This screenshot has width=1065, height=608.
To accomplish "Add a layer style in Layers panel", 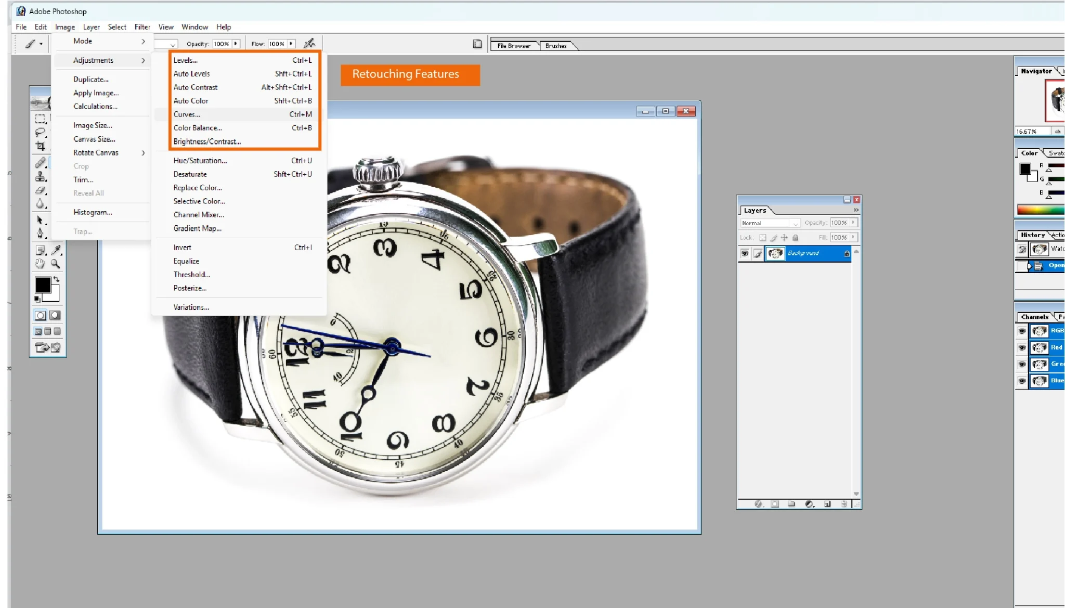I will pyautogui.click(x=758, y=504).
